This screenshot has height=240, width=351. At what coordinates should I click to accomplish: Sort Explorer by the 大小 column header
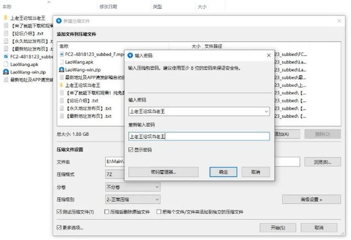(202, 7)
